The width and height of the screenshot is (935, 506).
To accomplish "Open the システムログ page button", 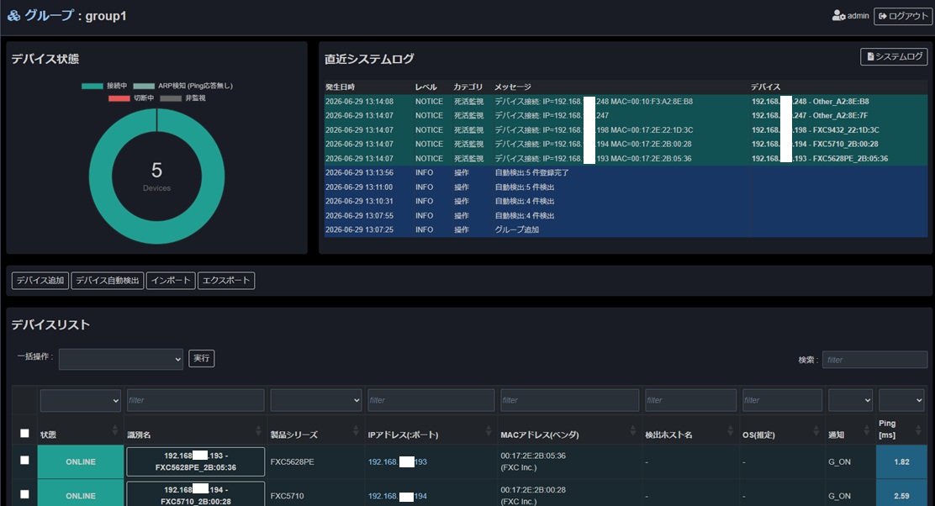I will pyautogui.click(x=894, y=56).
